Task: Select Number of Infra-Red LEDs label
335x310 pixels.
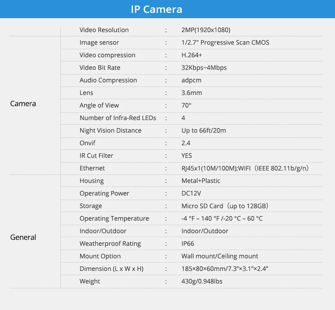Action: tap(118, 118)
